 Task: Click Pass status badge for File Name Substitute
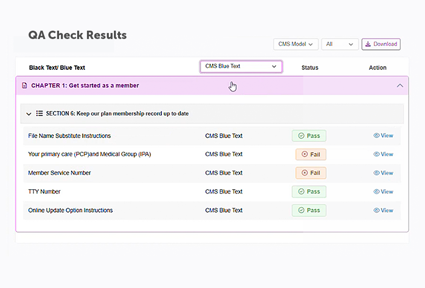click(309, 136)
